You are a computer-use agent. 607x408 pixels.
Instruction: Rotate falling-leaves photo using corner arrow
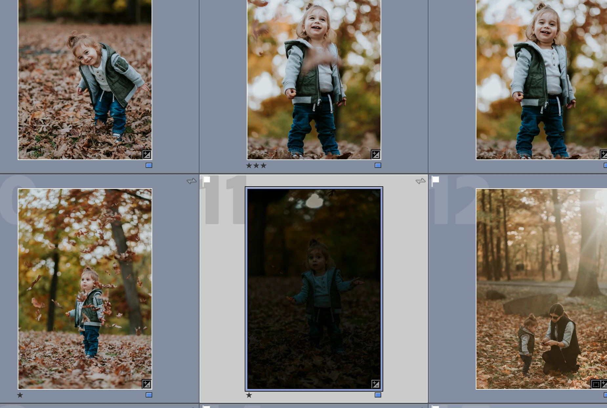click(x=192, y=181)
